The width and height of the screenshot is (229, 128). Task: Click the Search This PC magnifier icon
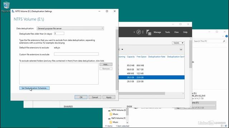point(224,41)
